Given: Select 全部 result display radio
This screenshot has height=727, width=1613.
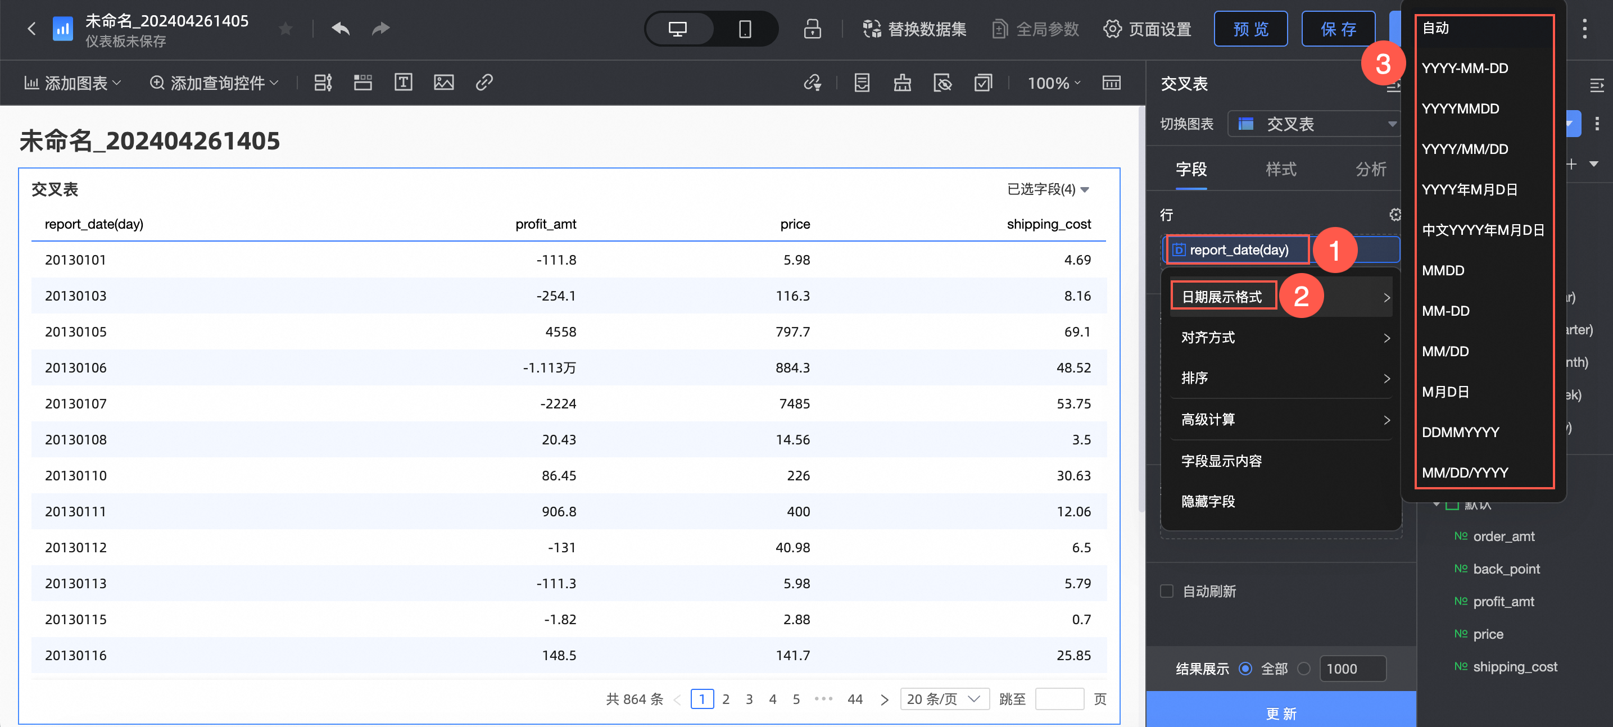Looking at the screenshot, I should coord(1245,669).
